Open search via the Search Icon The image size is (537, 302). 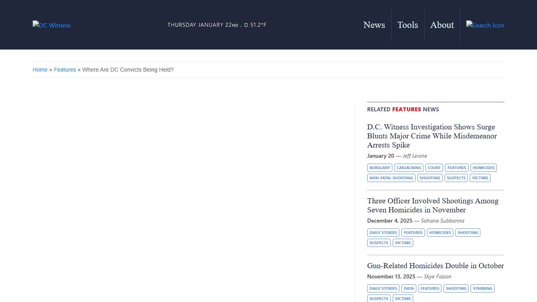pyautogui.click(x=485, y=25)
